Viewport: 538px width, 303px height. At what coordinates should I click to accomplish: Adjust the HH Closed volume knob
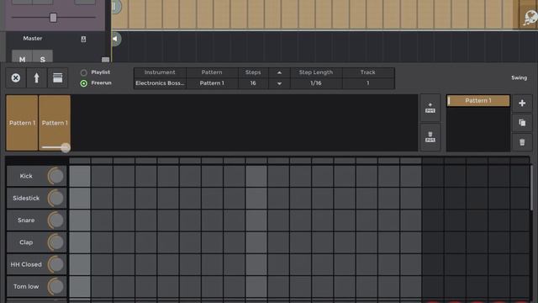click(x=56, y=264)
